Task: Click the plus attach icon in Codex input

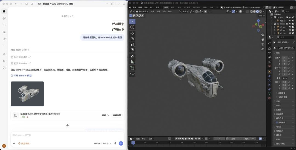Action: [x=14, y=143]
